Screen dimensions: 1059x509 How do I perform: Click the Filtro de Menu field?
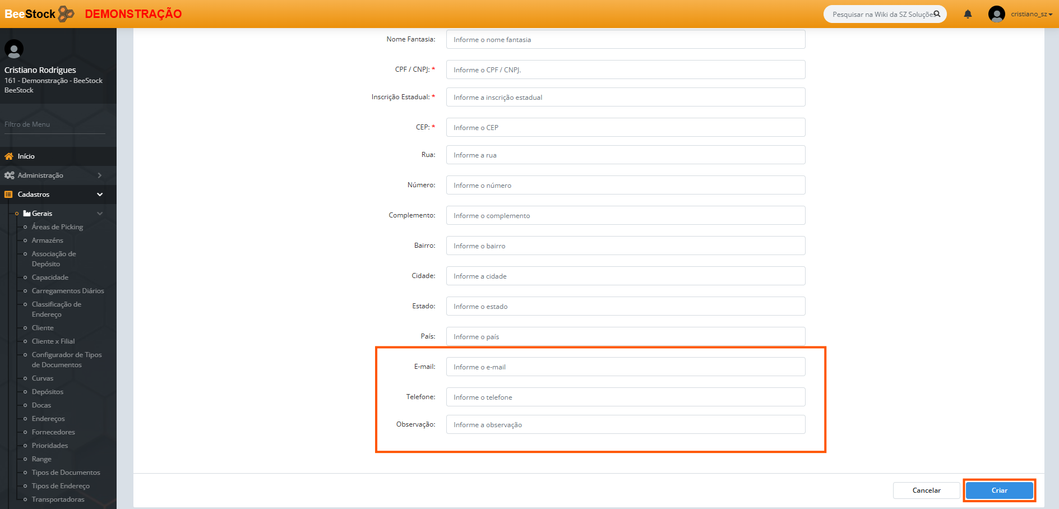[x=54, y=124]
